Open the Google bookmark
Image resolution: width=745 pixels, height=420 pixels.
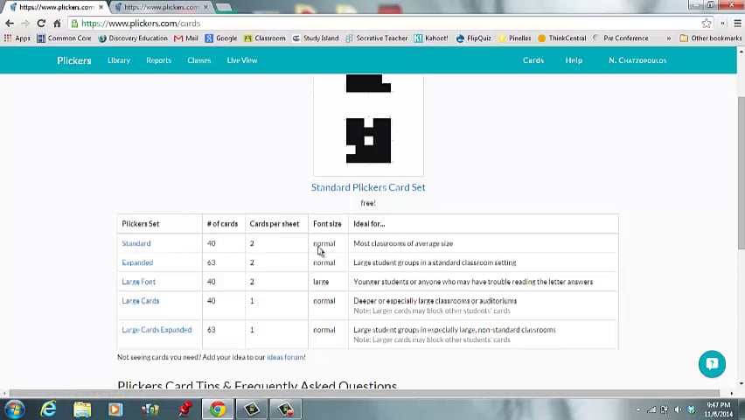click(221, 38)
